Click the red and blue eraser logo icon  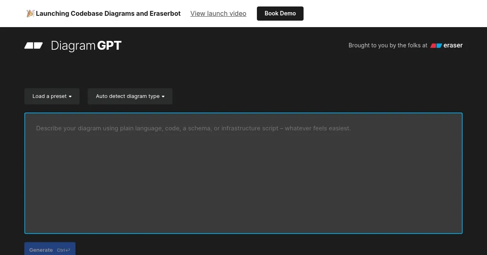436,46
